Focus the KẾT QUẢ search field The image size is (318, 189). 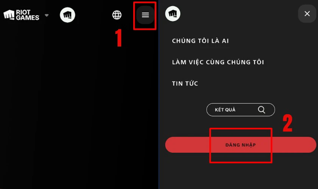[240, 110]
